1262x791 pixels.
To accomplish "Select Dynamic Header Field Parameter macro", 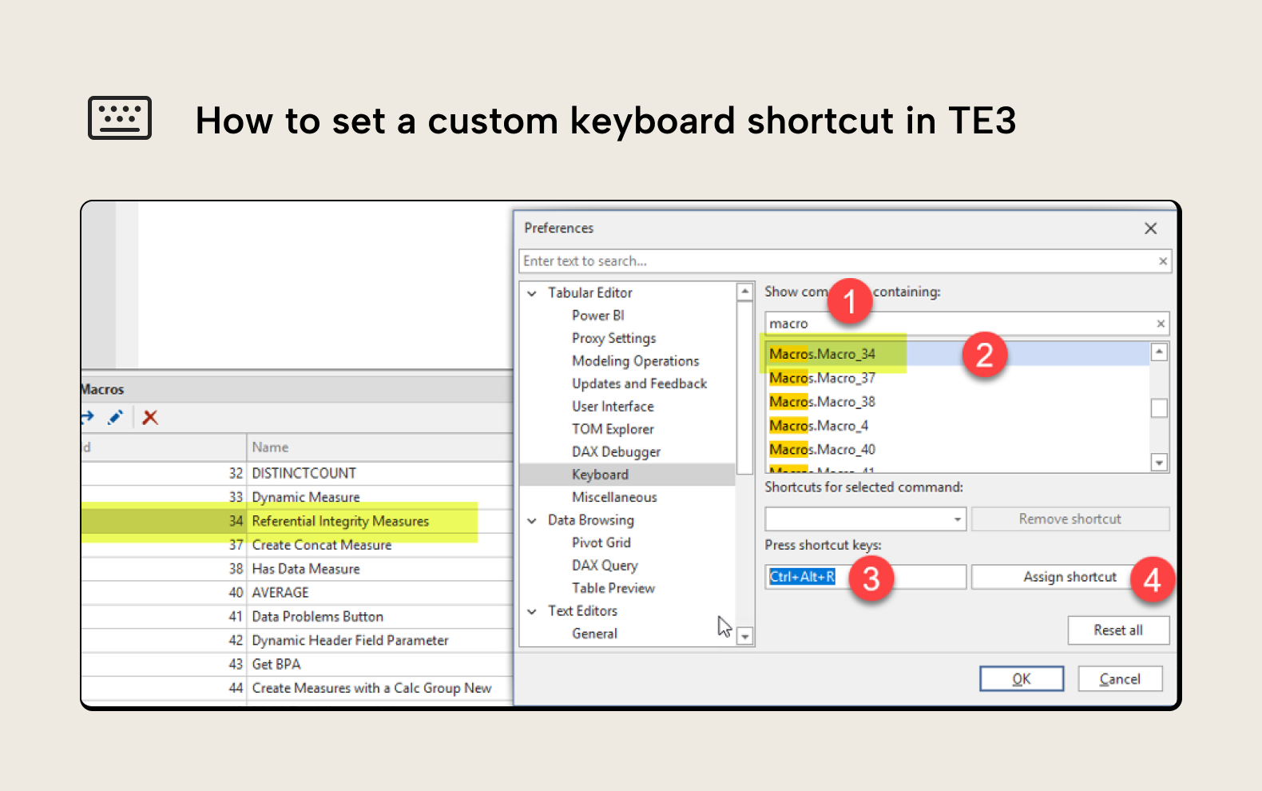I will coord(297,641).
